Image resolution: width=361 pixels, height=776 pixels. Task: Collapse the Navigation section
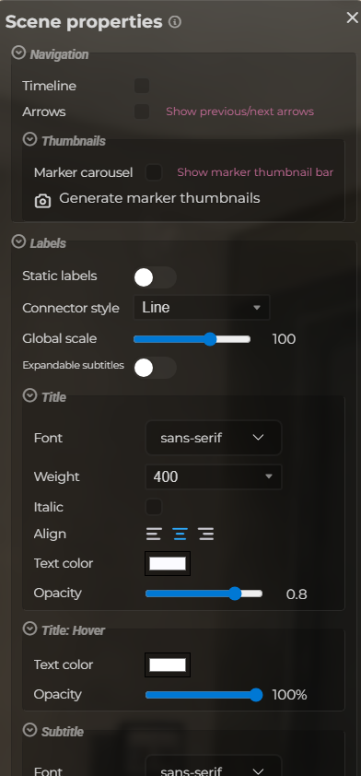(x=18, y=53)
